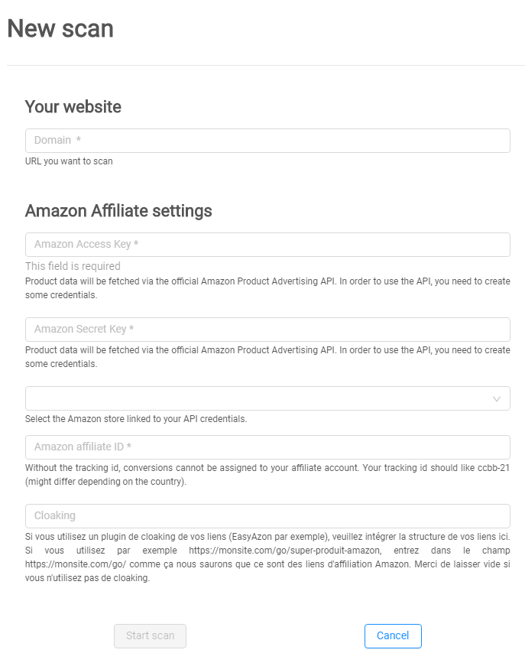Open the Amazon store dropdown
The height and width of the screenshot is (653, 525).
pos(260,398)
